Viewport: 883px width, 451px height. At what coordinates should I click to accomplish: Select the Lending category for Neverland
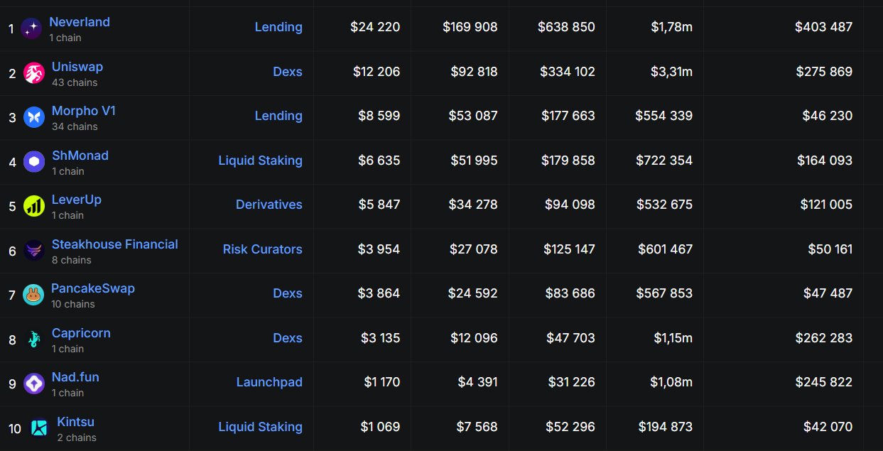click(278, 27)
